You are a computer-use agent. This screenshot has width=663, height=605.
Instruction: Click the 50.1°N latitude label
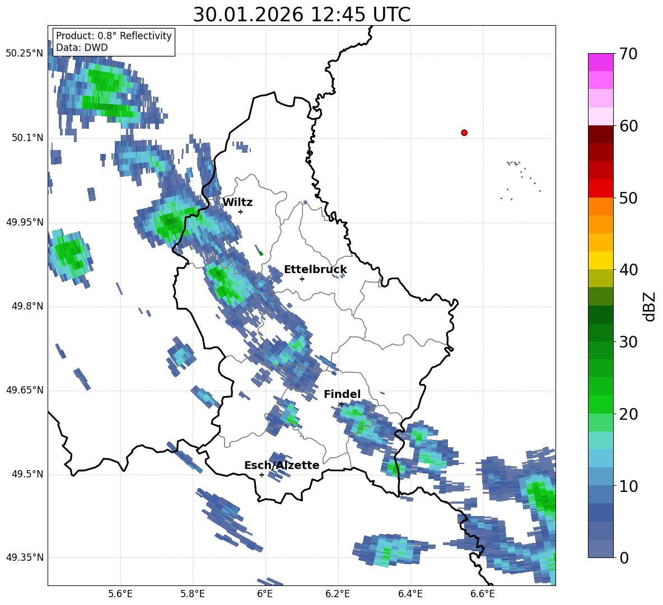27,138
